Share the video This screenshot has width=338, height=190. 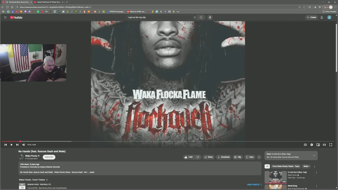pos(208,157)
